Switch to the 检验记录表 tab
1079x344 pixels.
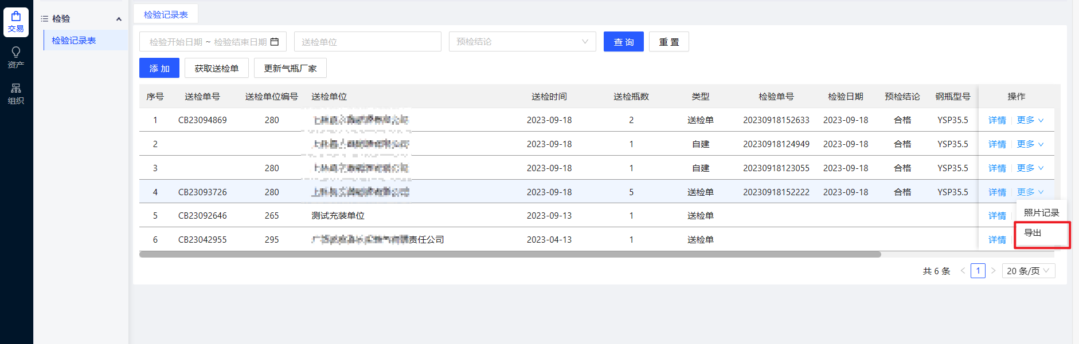pyautogui.click(x=166, y=14)
